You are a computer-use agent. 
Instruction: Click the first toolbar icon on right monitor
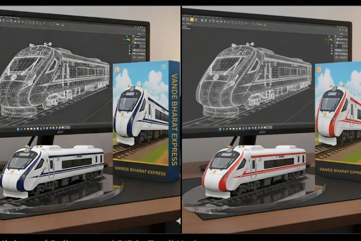point(184,19)
